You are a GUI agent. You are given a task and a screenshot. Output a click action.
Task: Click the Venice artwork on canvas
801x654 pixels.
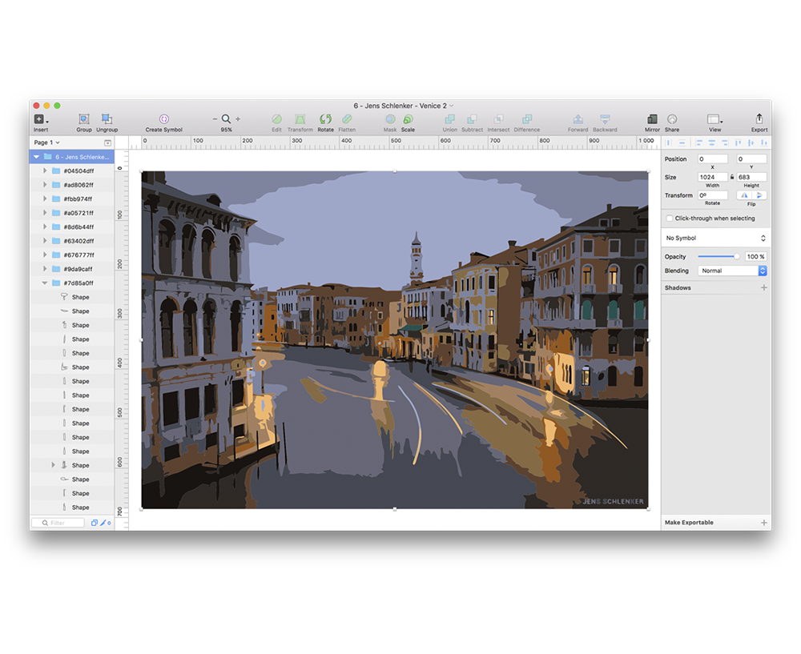pyautogui.click(x=395, y=339)
